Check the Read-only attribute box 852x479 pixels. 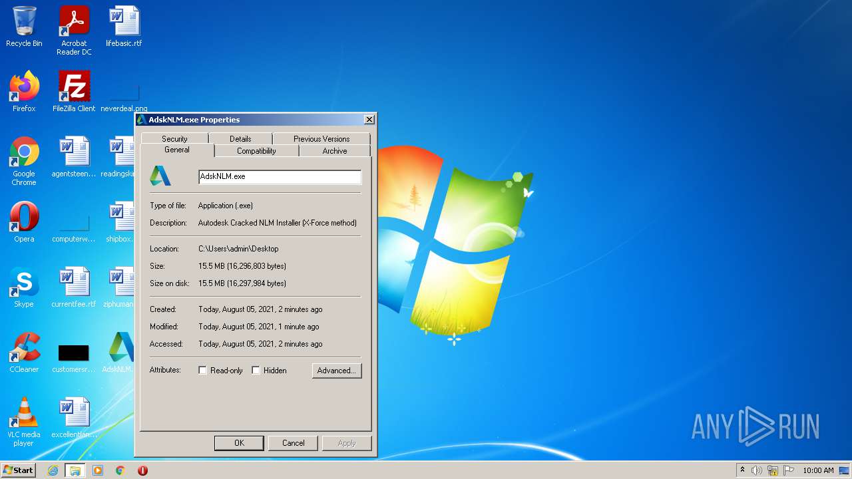pos(202,370)
